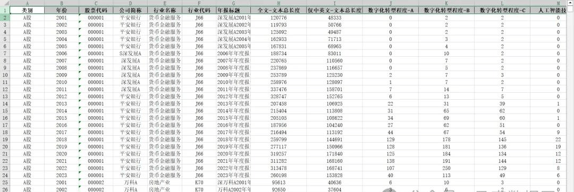Select cell with value 95613

[x=278, y=182]
